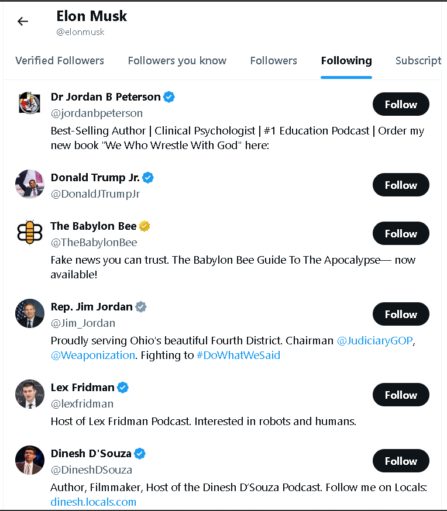Click the back arrow to return
447x511 pixels.
pos(22,21)
